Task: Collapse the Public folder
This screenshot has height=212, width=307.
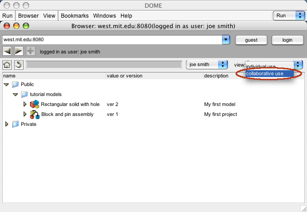Action: 6,85
